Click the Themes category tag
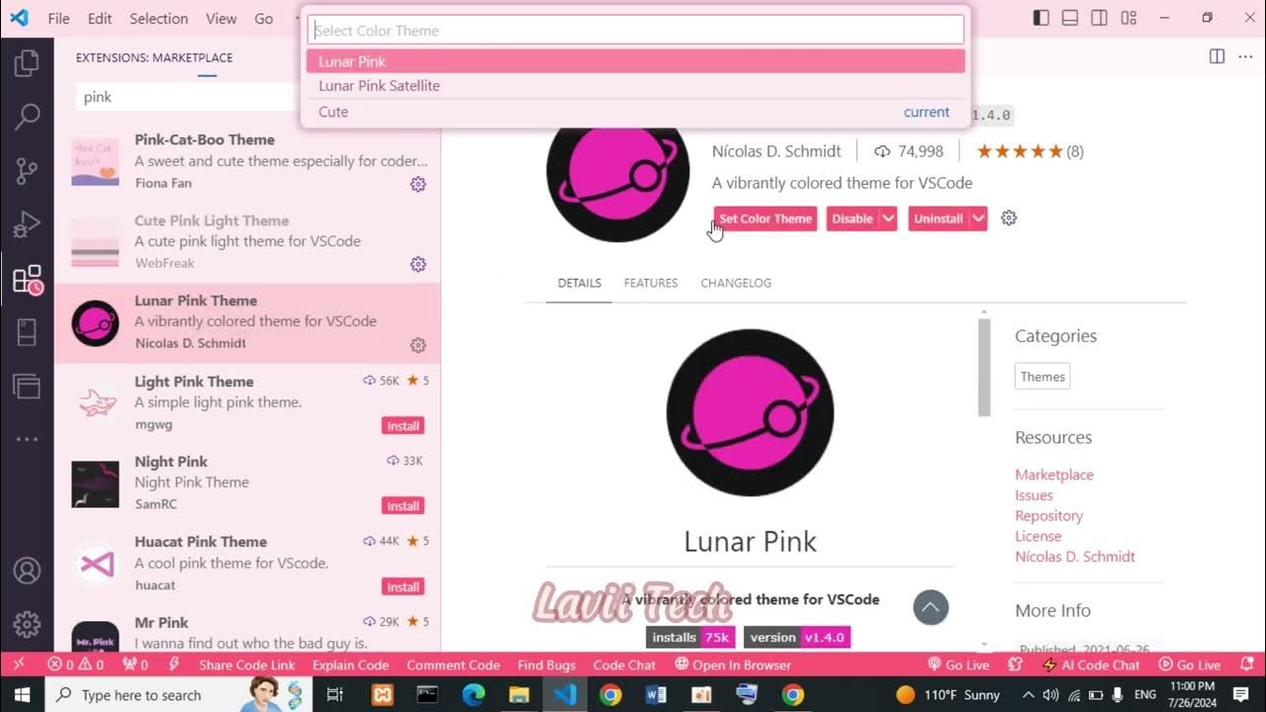 (1042, 377)
